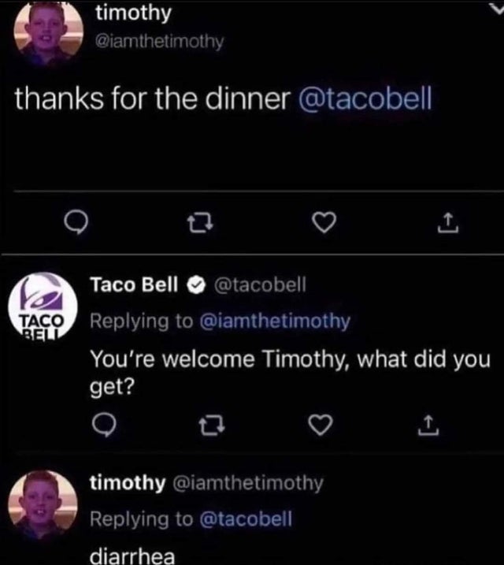Open the Taco Bell display name
504x565 pixels.
click(133, 285)
